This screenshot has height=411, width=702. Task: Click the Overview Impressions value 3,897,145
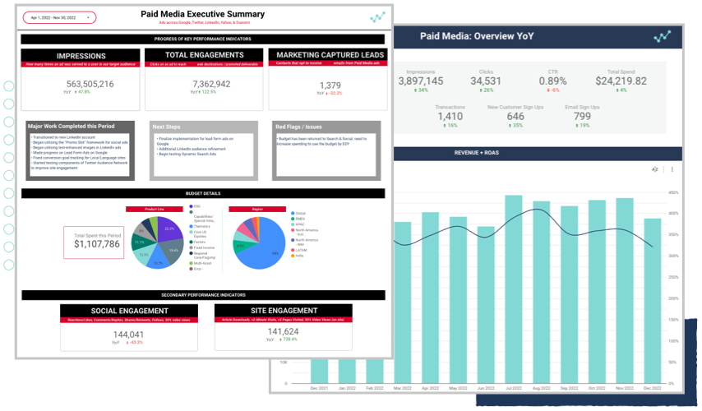coord(420,81)
